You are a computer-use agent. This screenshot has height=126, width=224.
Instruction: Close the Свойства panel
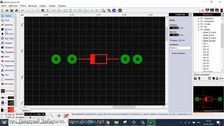point(190,15)
